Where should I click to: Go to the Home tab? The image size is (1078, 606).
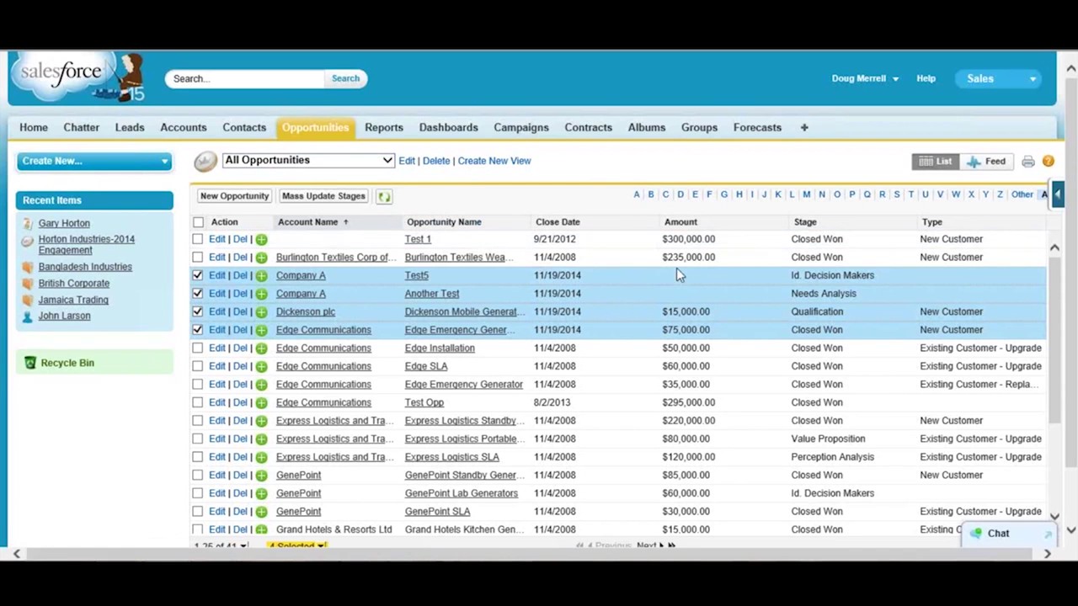34,127
